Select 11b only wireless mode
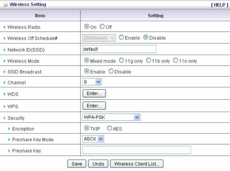 tap(148, 61)
